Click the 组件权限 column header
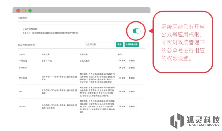The image size is (222, 131). point(45,54)
